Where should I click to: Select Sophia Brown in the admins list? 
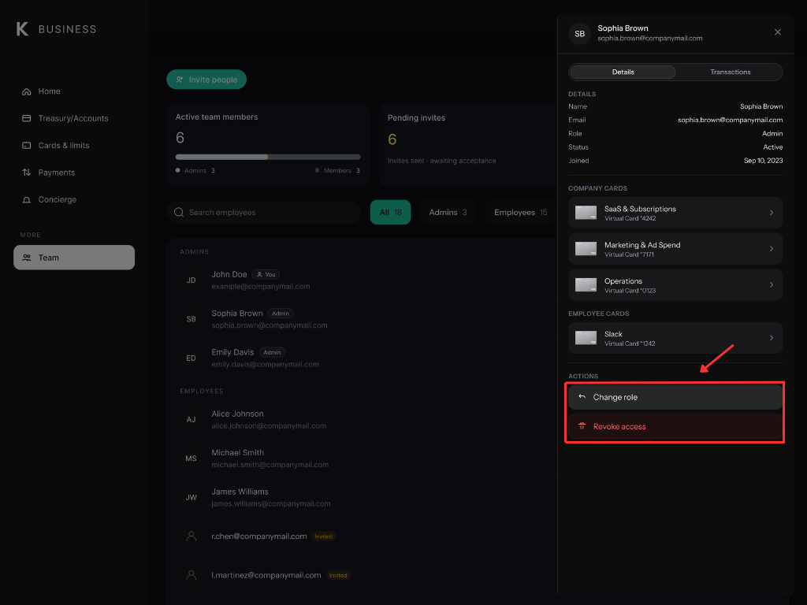(x=362, y=319)
